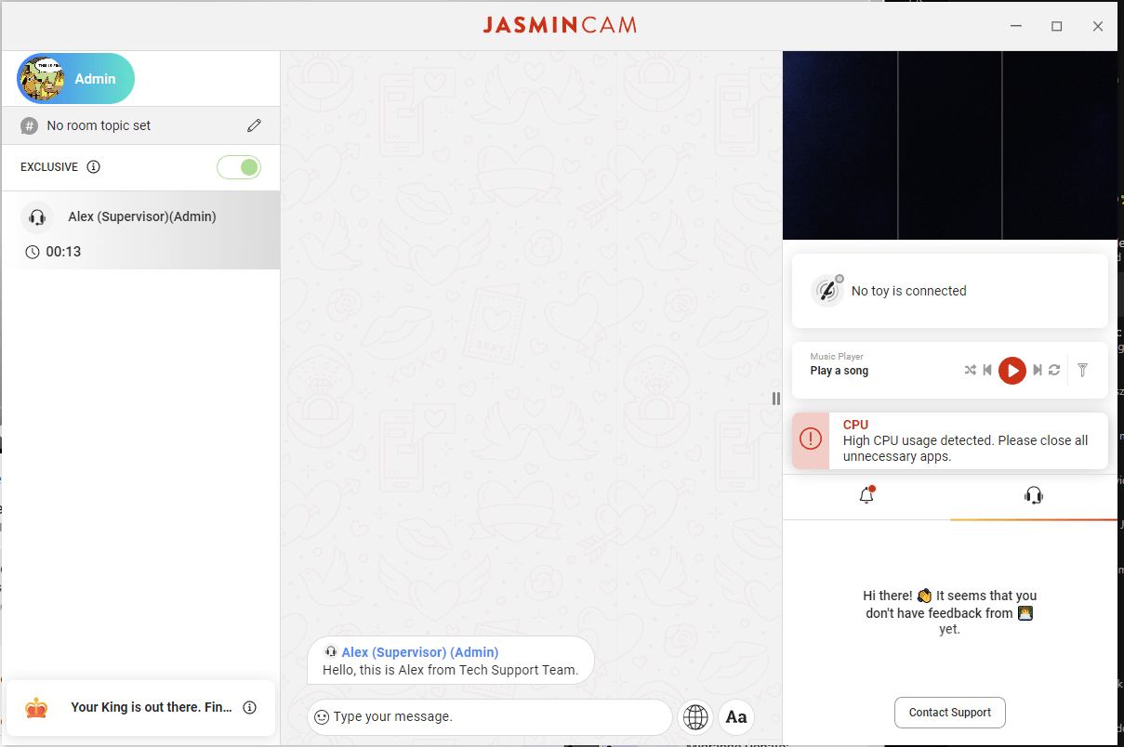Switch to the notifications bell tab

pos(866,496)
